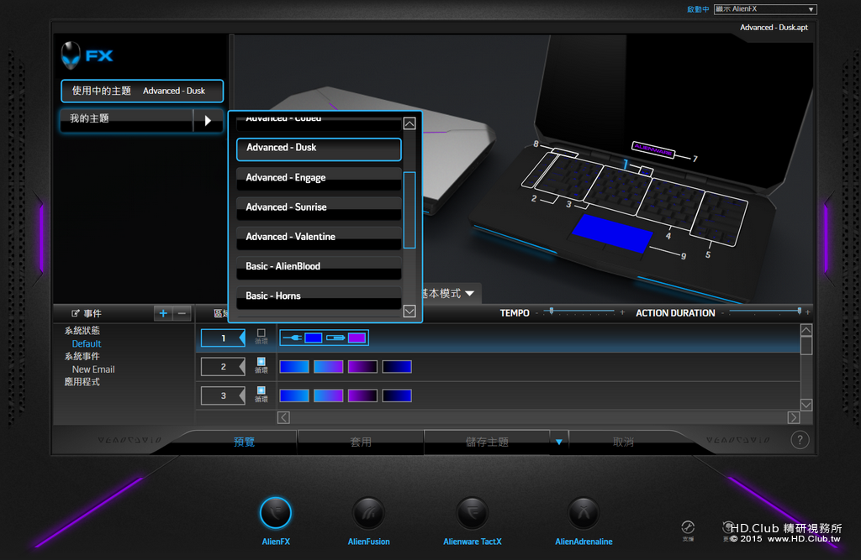Click the first blue swatch in zone 2
This screenshot has width=861, height=560.
pyautogui.click(x=294, y=366)
